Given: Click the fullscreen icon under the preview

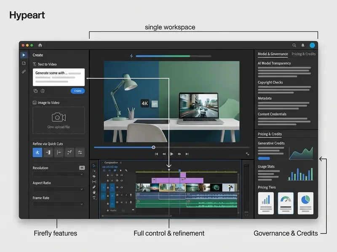Looking at the screenshot, I should [x=247, y=154].
